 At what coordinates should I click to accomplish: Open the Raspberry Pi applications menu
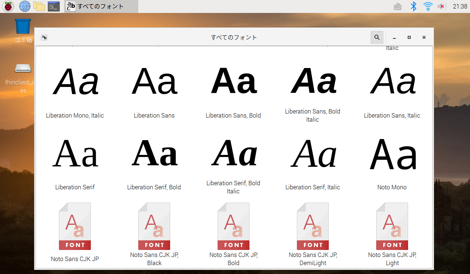click(8, 6)
